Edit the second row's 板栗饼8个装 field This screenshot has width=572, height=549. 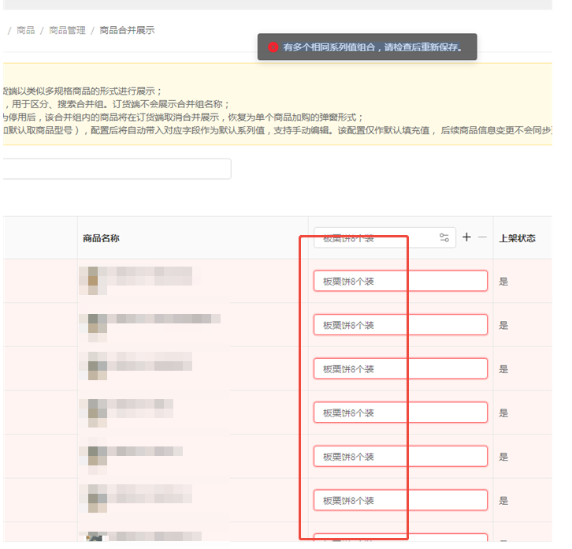(400, 325)
